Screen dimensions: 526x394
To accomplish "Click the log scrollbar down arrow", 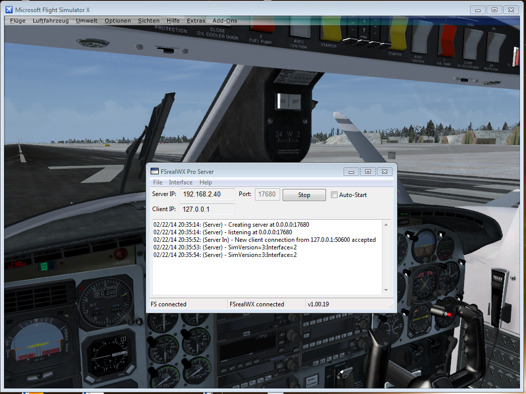I will [386, 290].
